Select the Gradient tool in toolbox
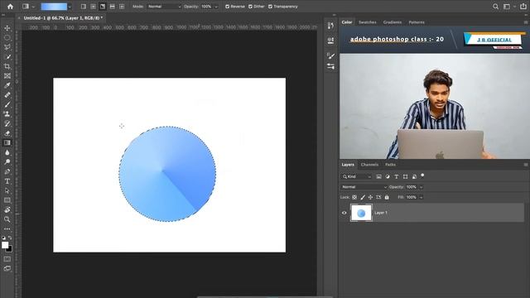530x298 pixels. coord(7,143)
